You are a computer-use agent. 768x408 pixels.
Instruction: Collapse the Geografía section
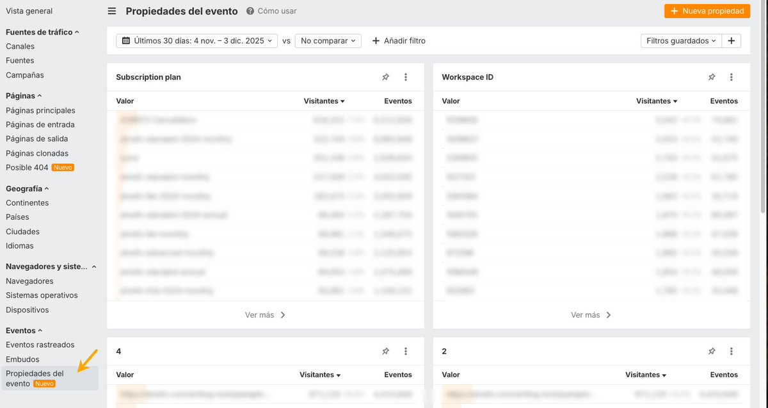(28, 189)
